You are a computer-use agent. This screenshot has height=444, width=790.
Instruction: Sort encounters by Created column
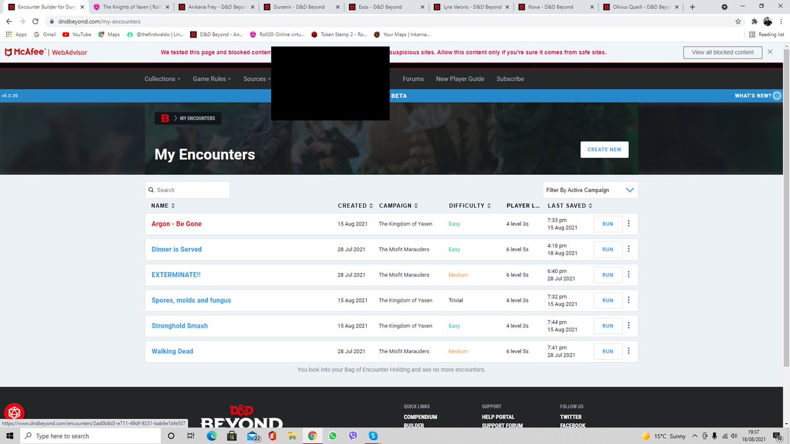click(x=355, y=206)
